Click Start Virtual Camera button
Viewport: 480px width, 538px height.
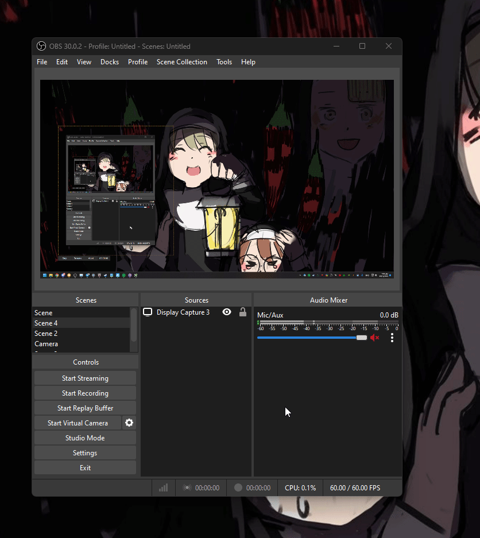[x=78, y=423]
